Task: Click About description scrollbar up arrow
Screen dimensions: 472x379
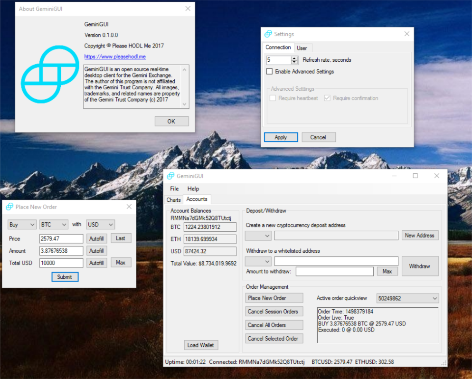Action: pos(185,70)
